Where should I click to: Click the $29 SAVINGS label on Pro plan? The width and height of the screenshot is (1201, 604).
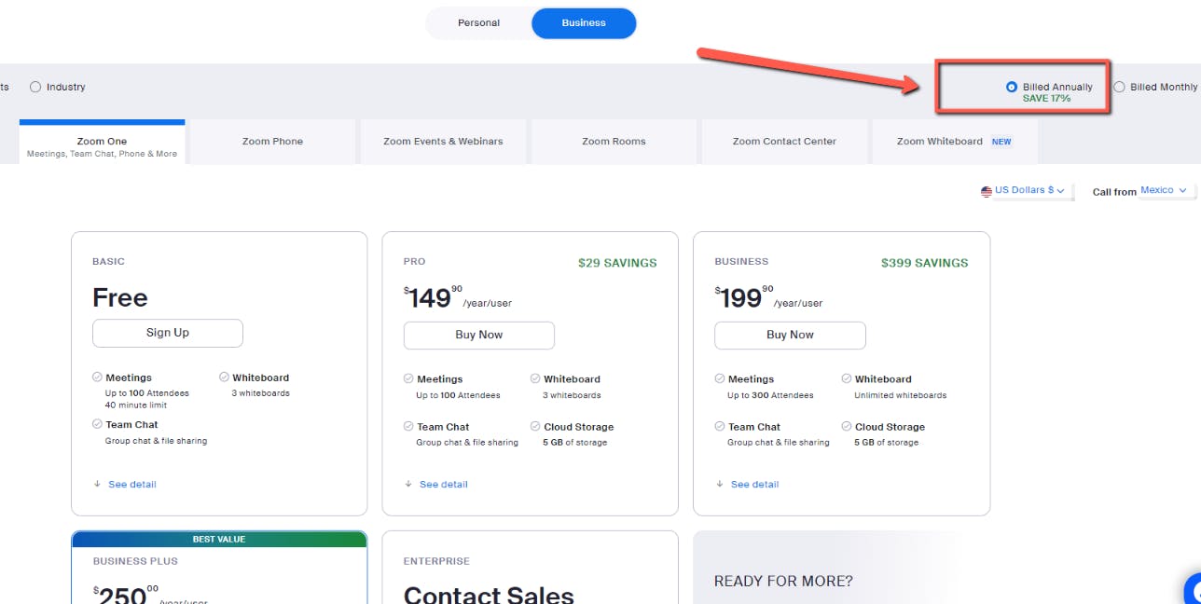[617, 263]
